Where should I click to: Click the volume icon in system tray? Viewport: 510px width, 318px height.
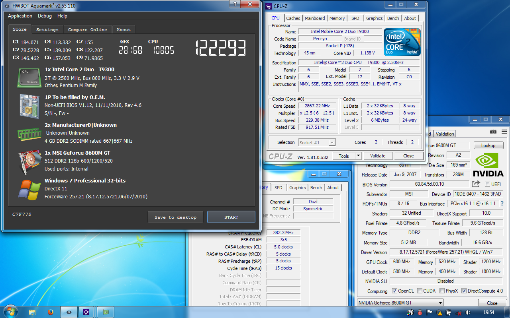pyautogui.click(x=468, y=313)
